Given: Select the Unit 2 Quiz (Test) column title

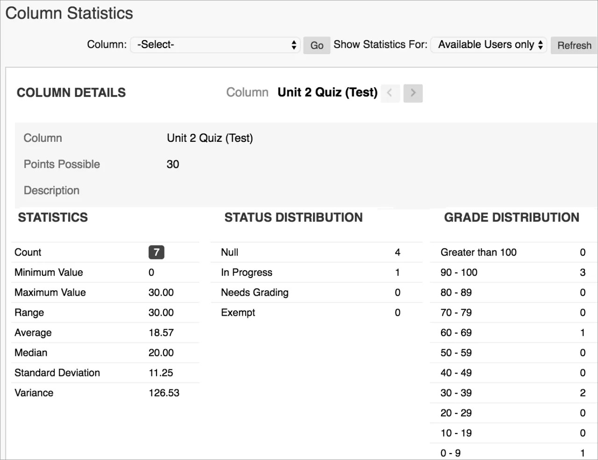Looking at the screenshot, I should (327, 92).
